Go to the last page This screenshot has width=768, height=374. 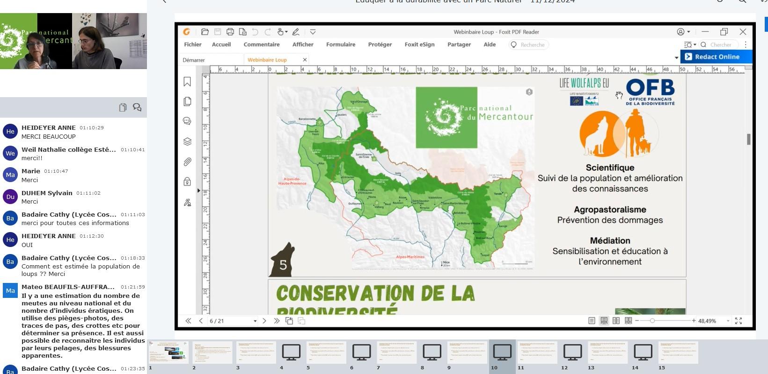point(277,321)
